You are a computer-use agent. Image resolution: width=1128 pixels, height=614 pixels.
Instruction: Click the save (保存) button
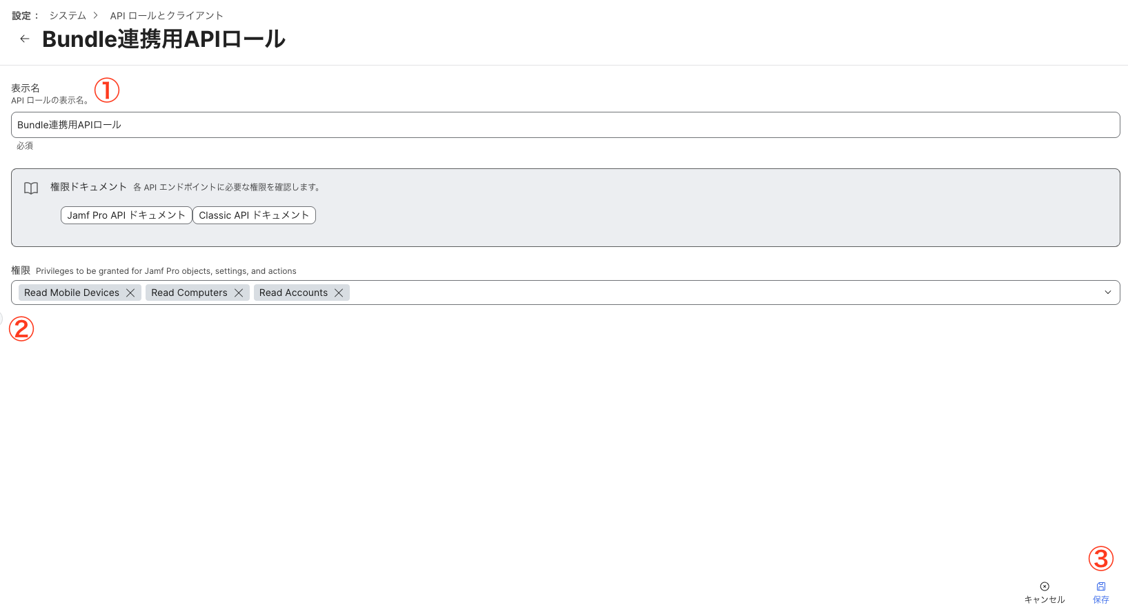click(1101, 593)
